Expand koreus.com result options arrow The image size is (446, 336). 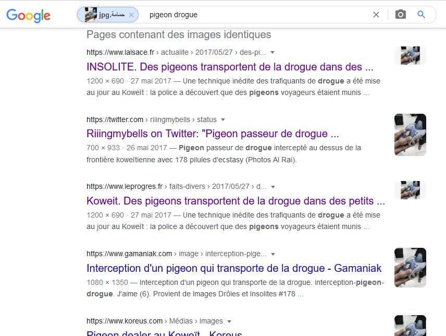pyautogui.click(x=229, y=321)
